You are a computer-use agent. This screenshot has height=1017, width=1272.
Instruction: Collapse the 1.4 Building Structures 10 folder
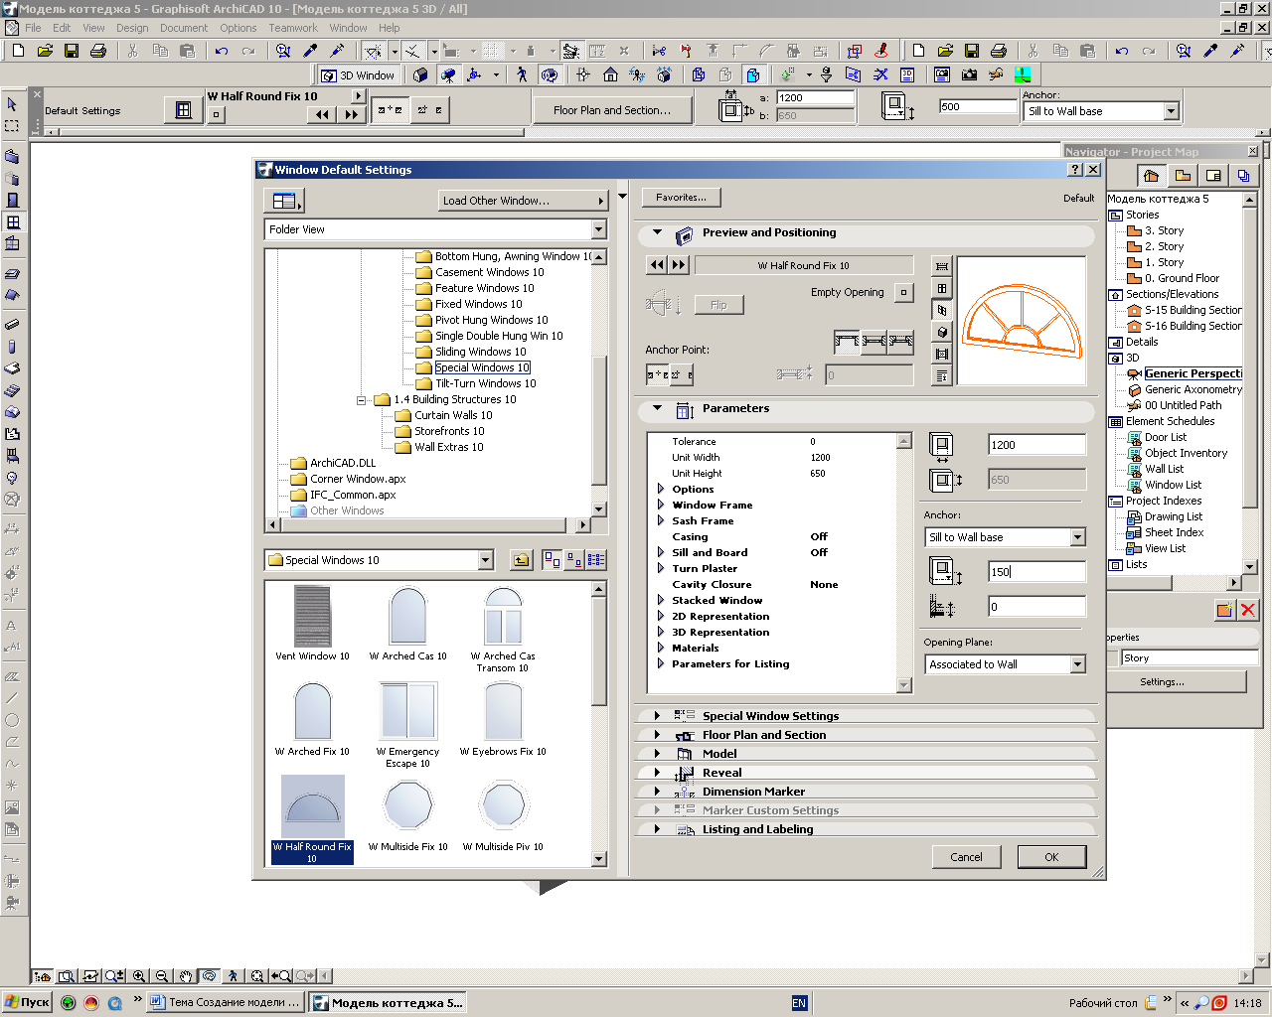click(362, 399)
